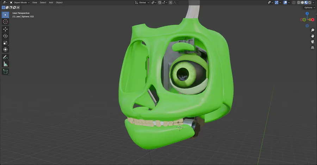317x165 pixels.
Task: Click the 'User Perspective' label
Action: click(x=21, y=13)
